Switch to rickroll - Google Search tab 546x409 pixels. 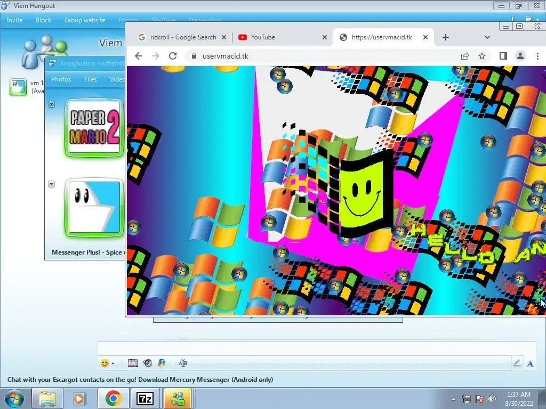183,37
